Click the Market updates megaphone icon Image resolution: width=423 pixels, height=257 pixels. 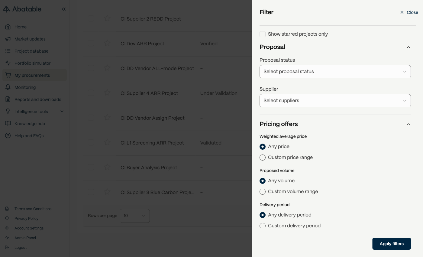[x=8, y=39]
